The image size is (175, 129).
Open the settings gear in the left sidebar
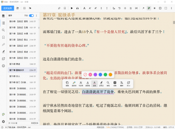coord(3,121)
